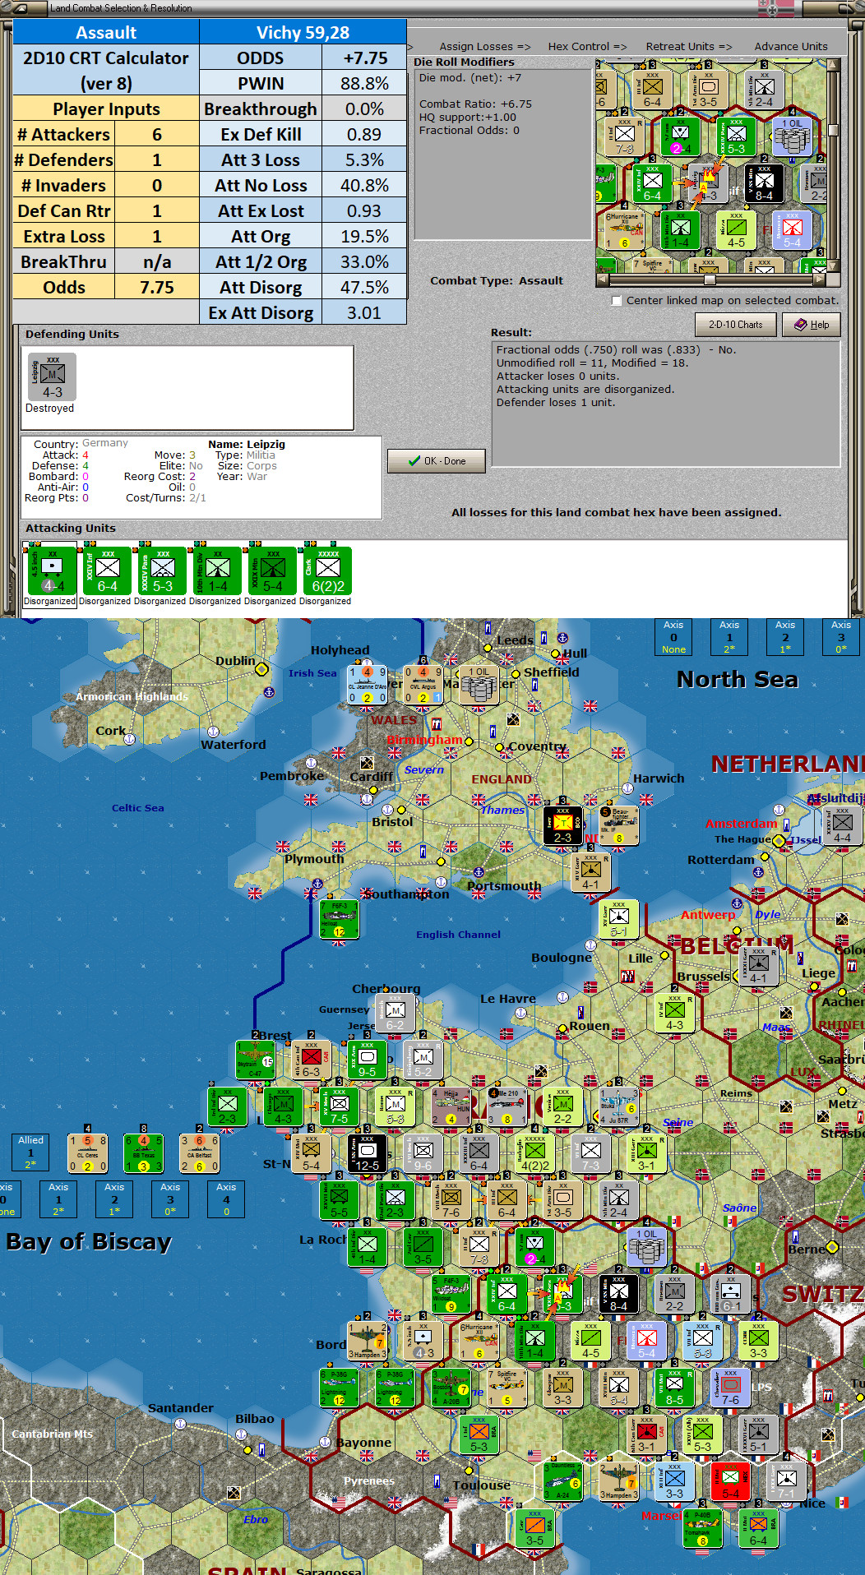This screenshot has width=865, height=1575.
Task: Click the Att Disorg 47.5% value
Action: click(x=364, y=287)
